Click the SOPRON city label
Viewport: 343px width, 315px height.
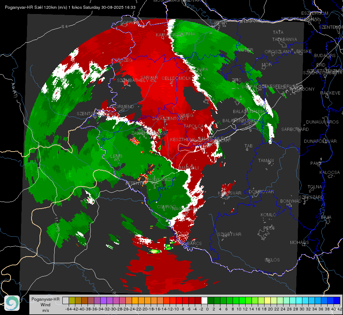(x=129, y=22)
